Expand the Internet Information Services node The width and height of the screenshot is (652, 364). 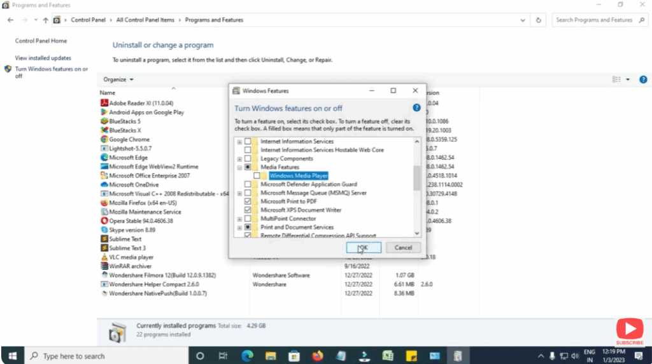[239, 142]
